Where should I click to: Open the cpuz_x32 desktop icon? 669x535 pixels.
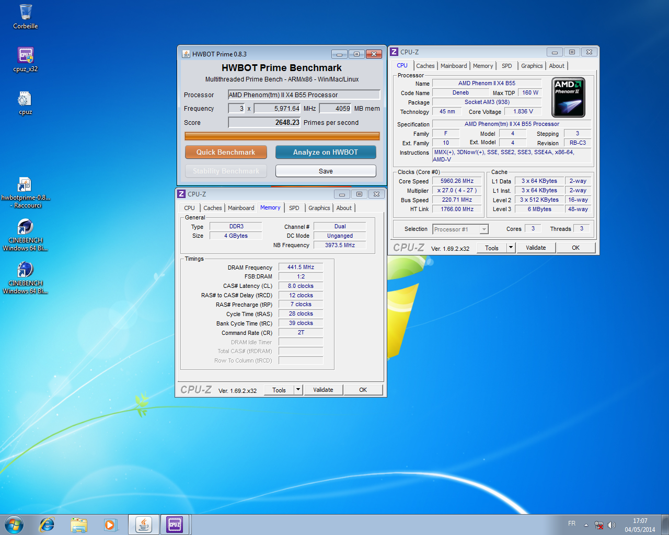pyautogui.click(x=25, y=60)
